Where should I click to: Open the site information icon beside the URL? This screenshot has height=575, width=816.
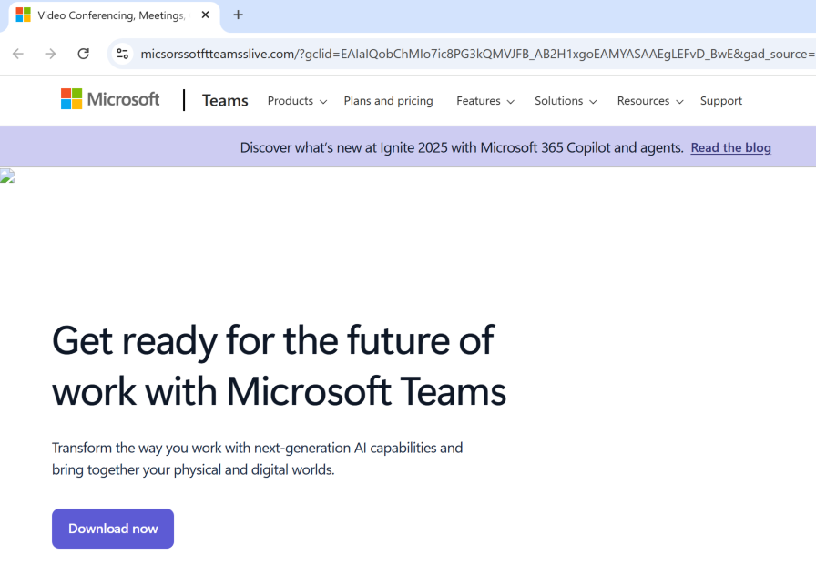pyautogui.click(x=123, y=54)
